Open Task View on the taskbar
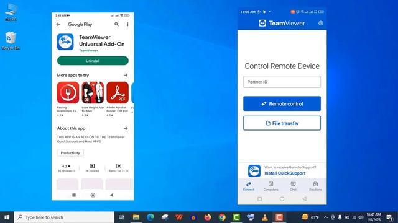This screenshot has width=398, height=223. point(121,217)
